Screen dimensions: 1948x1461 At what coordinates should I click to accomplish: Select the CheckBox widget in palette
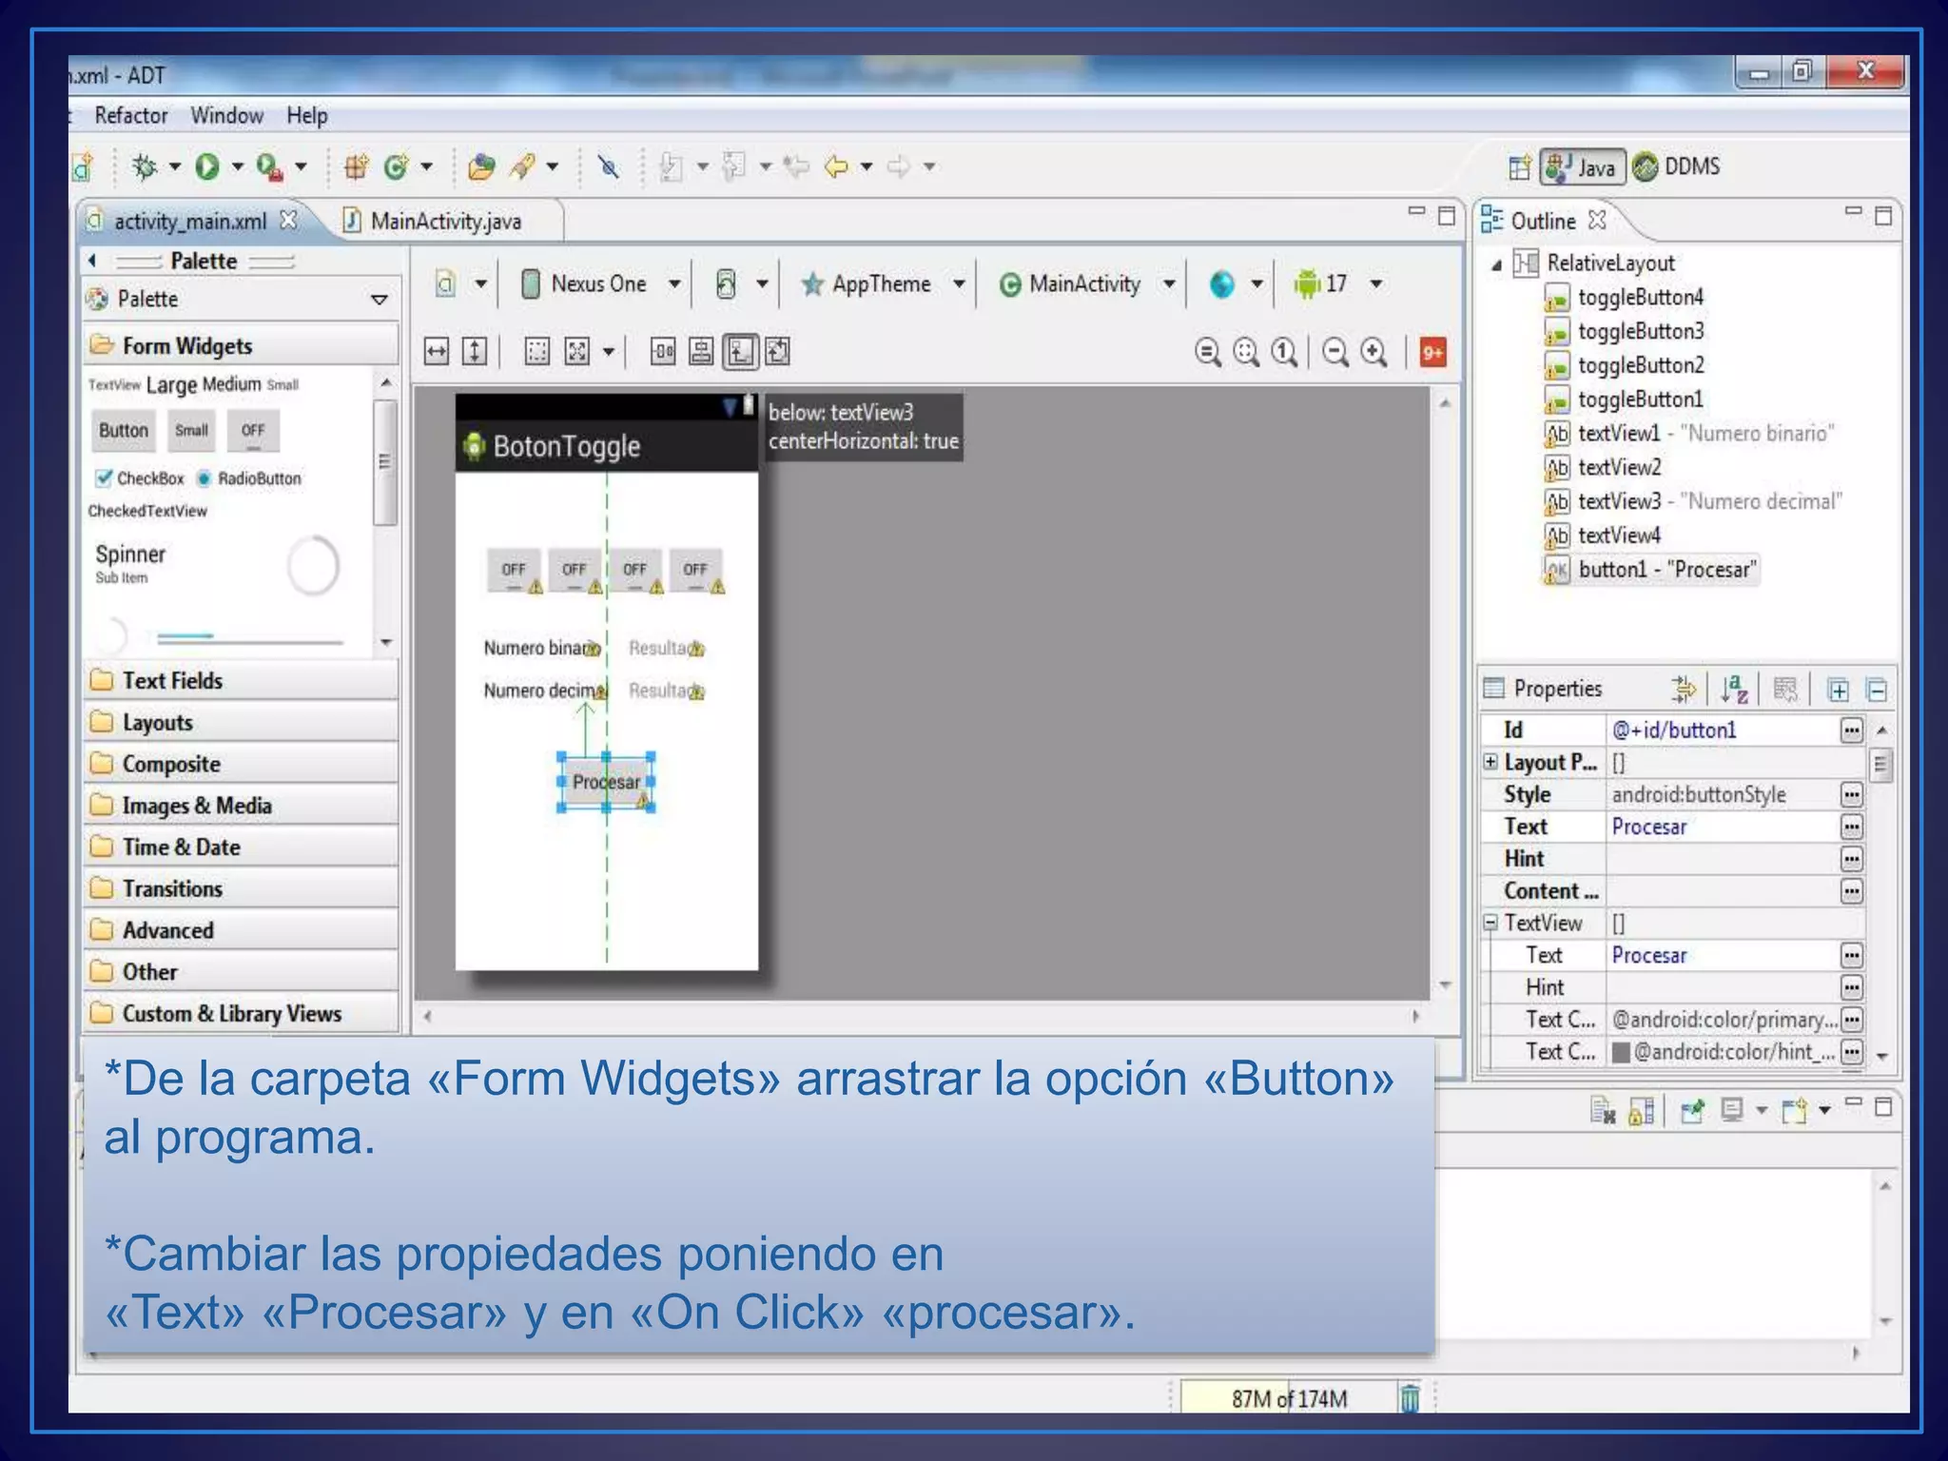(140, 477)
